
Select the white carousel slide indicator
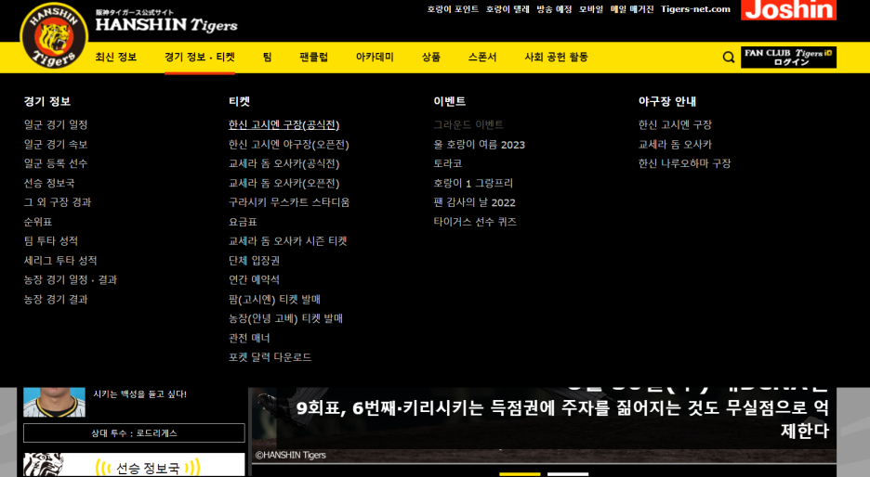[x=568, y=474]
